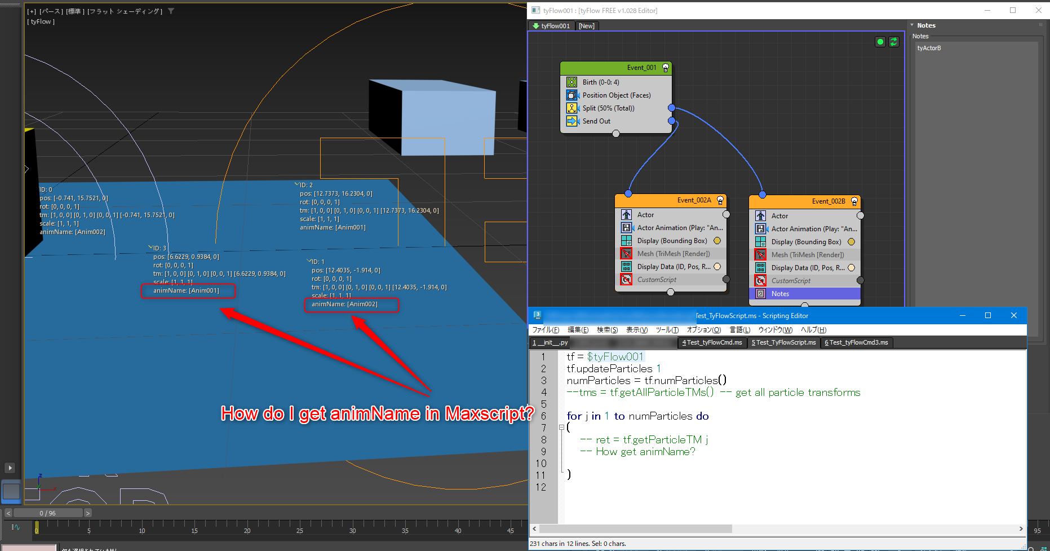This screenshot has width=1050, height=551.
Task: Click the Split operator icon
Action: click(x=571, y=108)
